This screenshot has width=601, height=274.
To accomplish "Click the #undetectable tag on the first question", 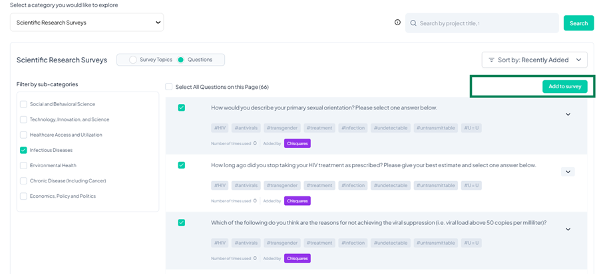I will click(390, 128).
